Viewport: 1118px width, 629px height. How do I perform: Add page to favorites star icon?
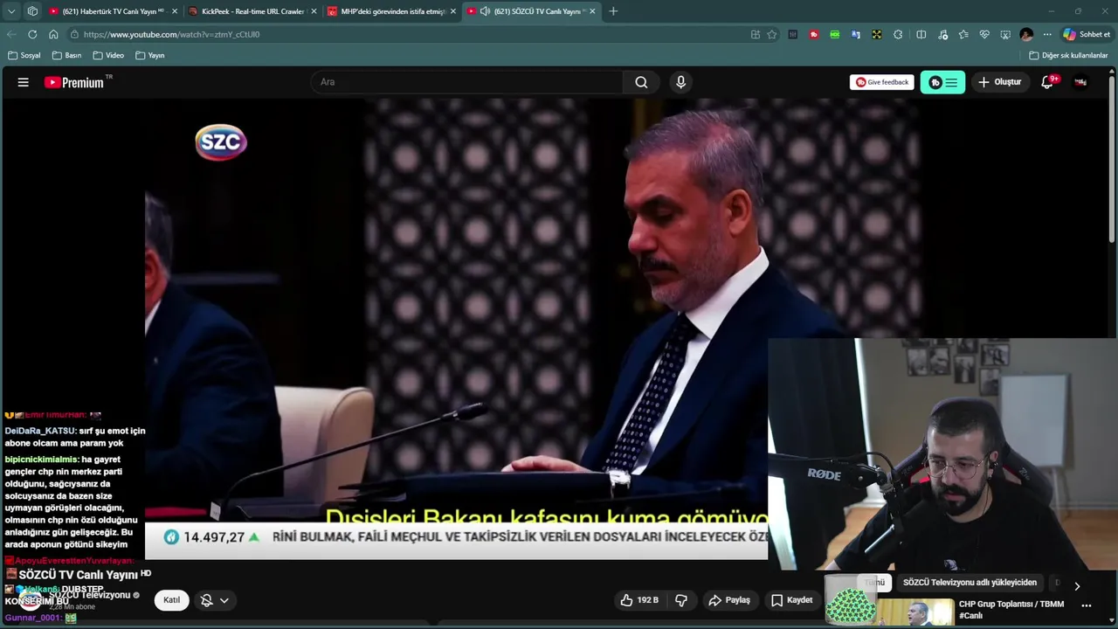(772, 34)
